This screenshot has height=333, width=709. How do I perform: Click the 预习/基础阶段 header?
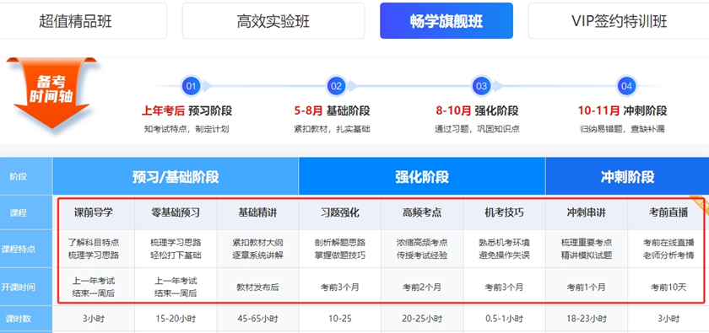tap(176, 176)
